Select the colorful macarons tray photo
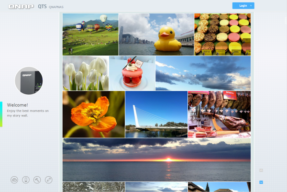 (222, 34)
